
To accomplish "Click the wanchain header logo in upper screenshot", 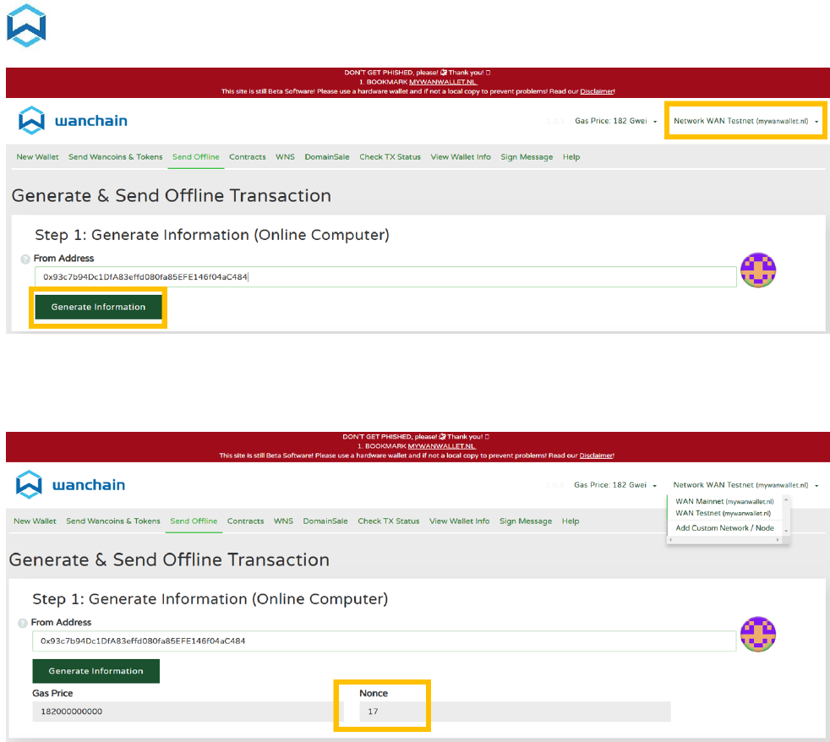I will pos(73,121).
